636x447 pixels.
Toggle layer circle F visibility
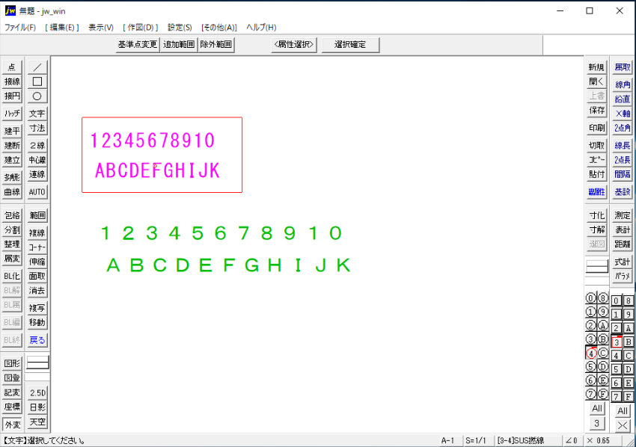click(603, 394)
